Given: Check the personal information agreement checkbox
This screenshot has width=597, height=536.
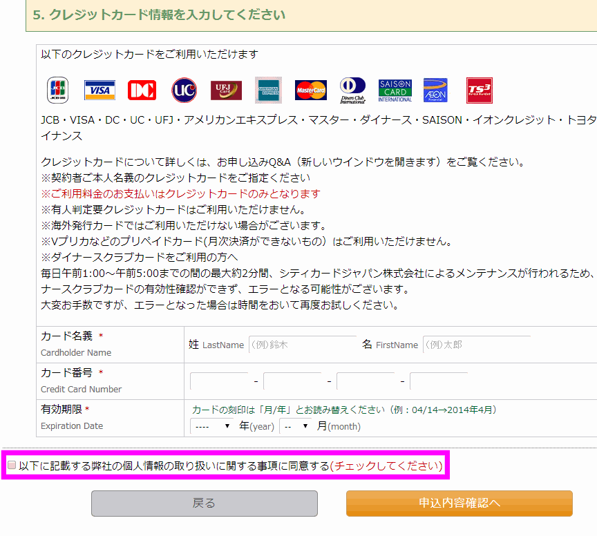Looking at the screenshot, I should pos(12,466).
